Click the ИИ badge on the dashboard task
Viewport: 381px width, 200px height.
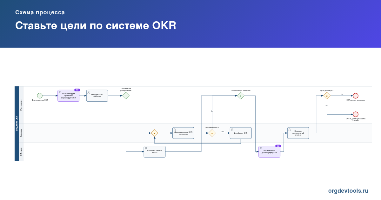278,146
